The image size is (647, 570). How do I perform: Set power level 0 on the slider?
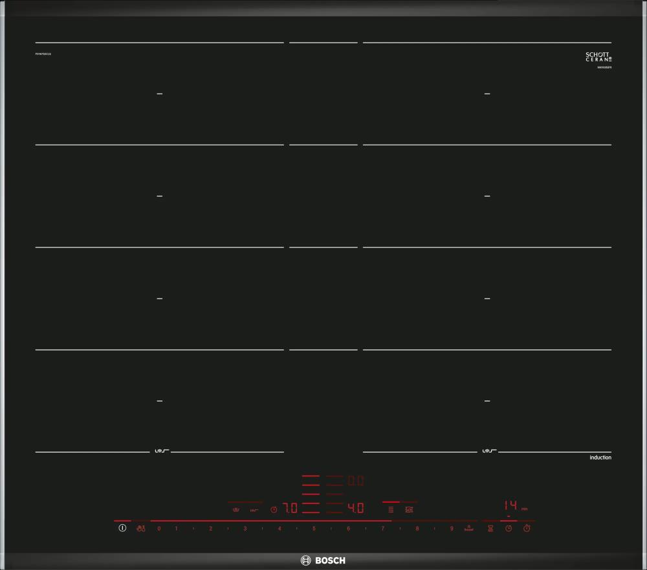pos(159,529)
